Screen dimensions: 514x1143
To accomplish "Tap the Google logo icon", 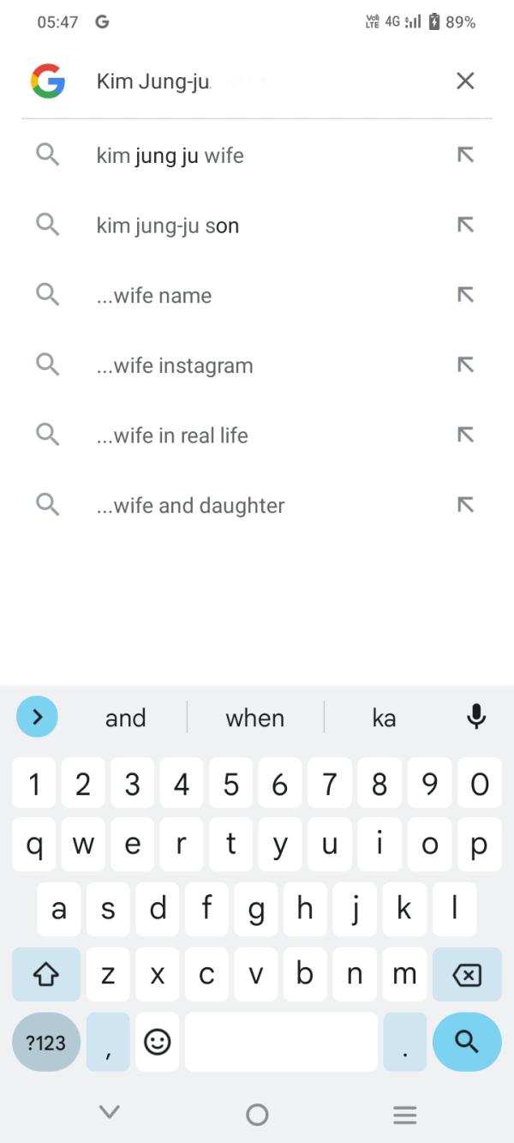I will (x=48, y=81).
